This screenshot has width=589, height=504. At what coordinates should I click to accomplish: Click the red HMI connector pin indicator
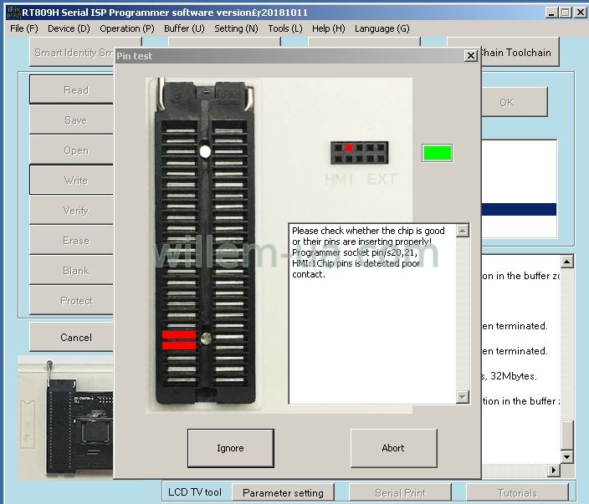tap(349, 148)
